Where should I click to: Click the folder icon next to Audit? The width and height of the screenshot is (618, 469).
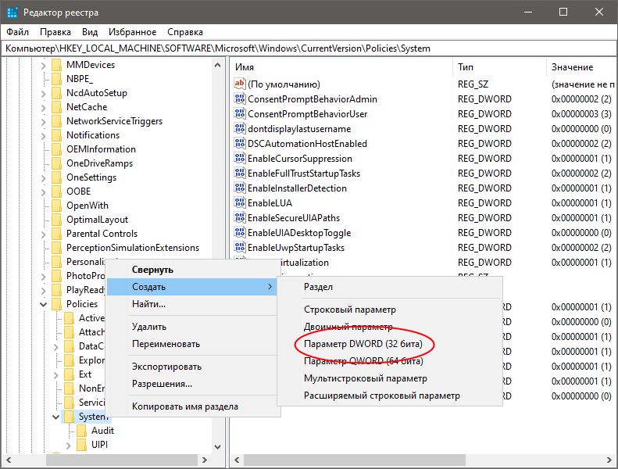click(81, 431)
